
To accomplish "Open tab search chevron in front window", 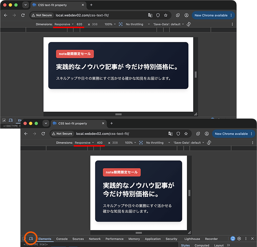I will (x=46, y=123).
